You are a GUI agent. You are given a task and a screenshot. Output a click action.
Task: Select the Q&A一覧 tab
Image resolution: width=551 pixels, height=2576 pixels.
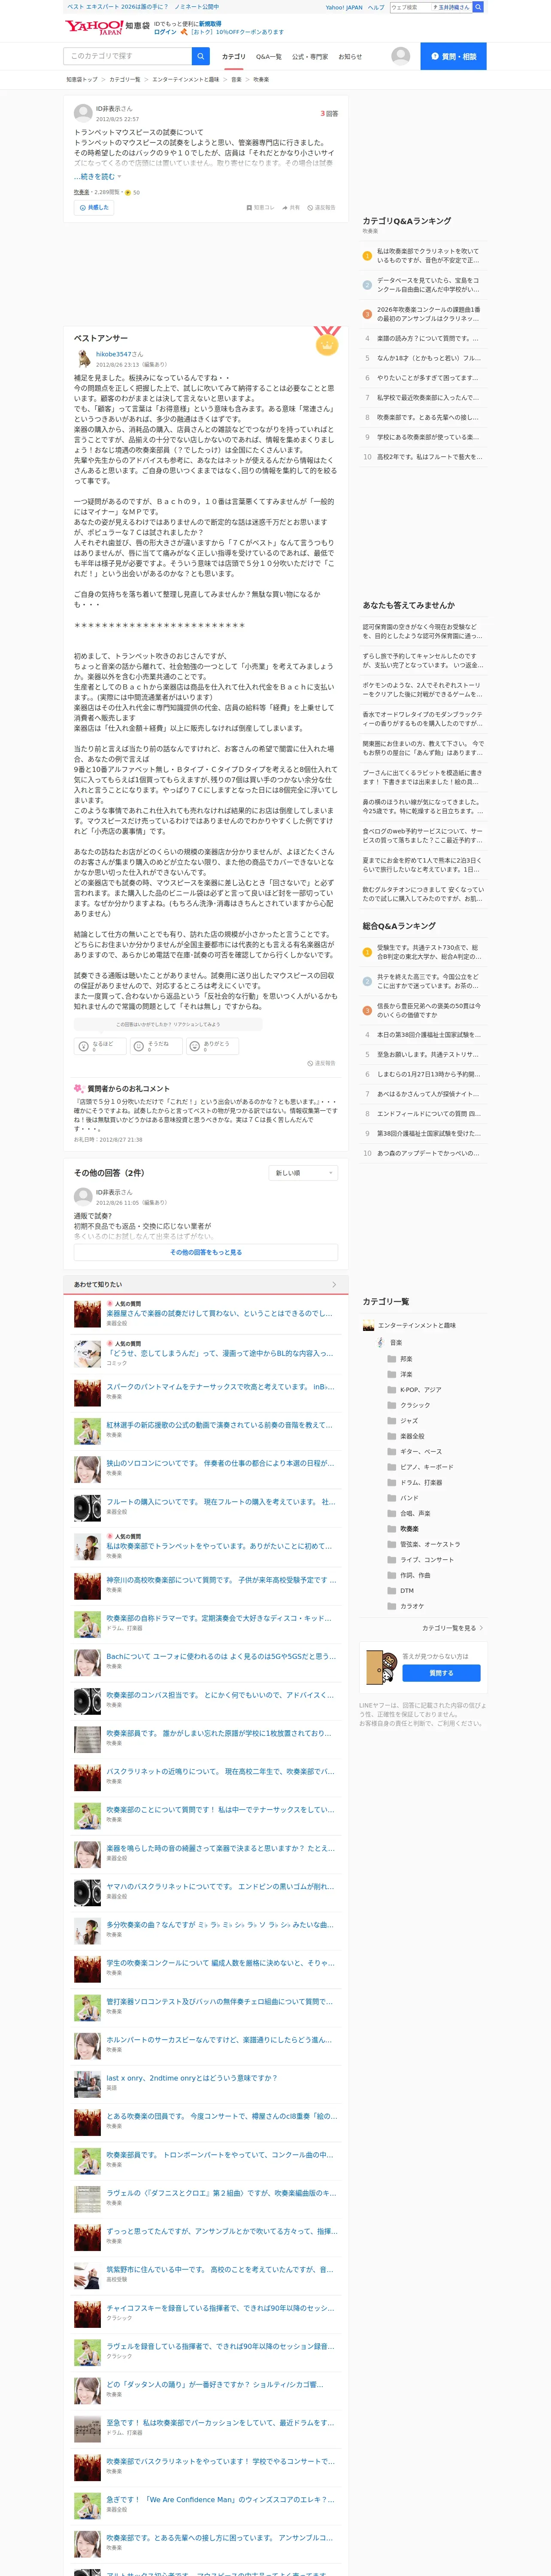pyautogui.click(x=269, y=57)
